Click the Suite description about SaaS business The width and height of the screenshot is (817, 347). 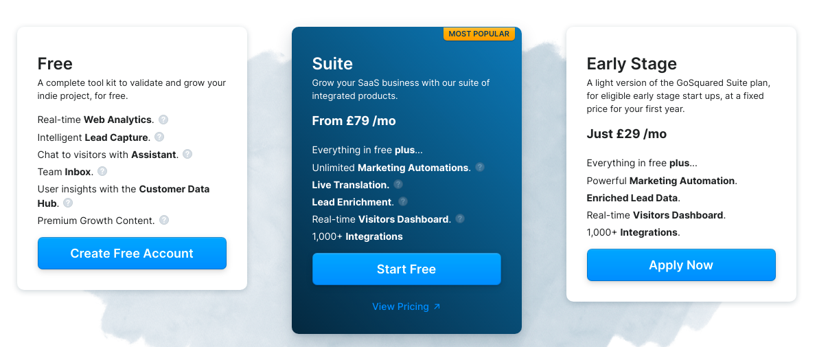coord(401,89)
